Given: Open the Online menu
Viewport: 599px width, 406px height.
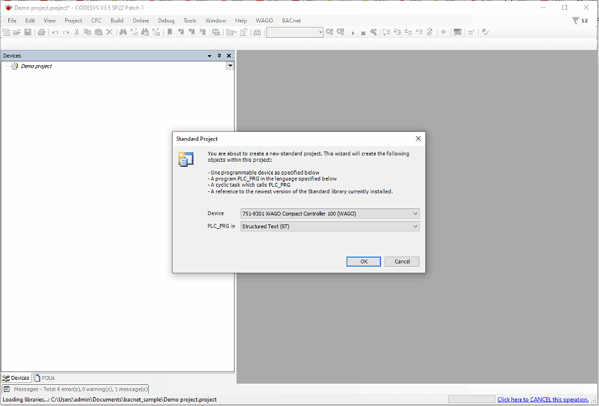Looking at the screenshot, I should pos(141,20).
